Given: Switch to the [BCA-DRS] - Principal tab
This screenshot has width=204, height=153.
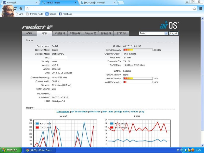Looking at the screenshot, I should tap(98, 3).
